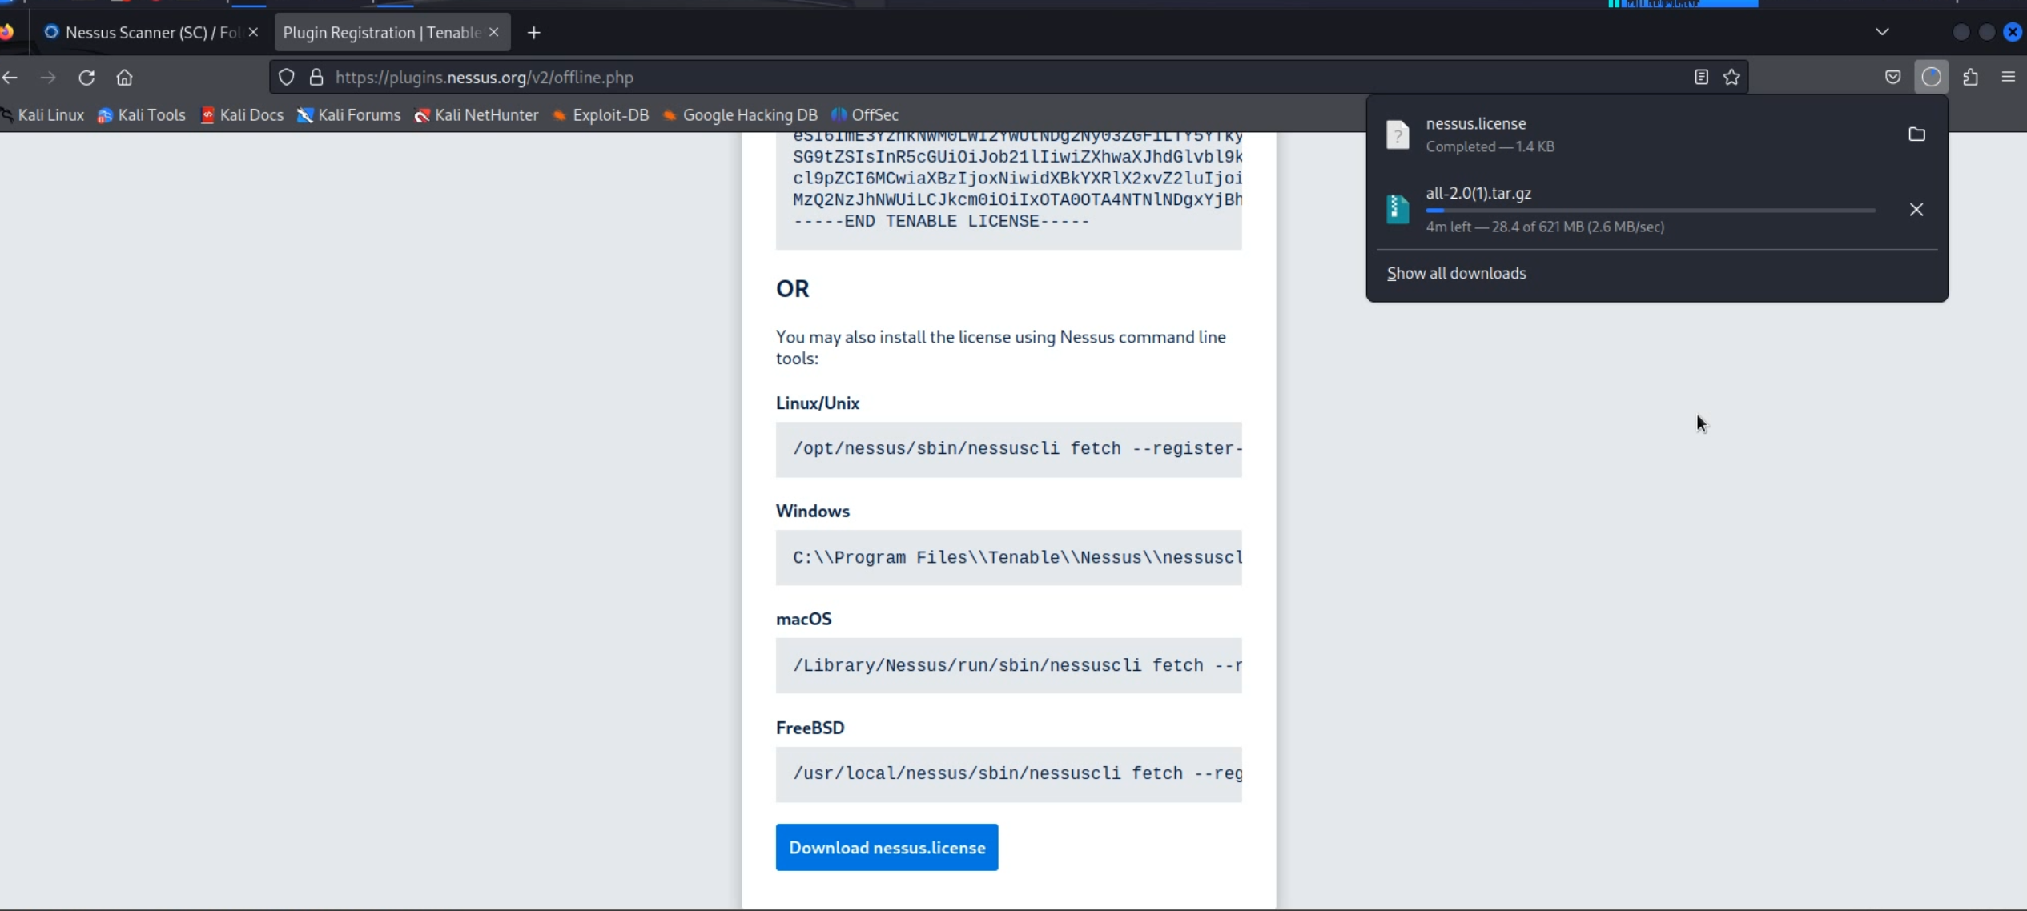
Task: Open the tracking protection shield icon
Action: 286,78
